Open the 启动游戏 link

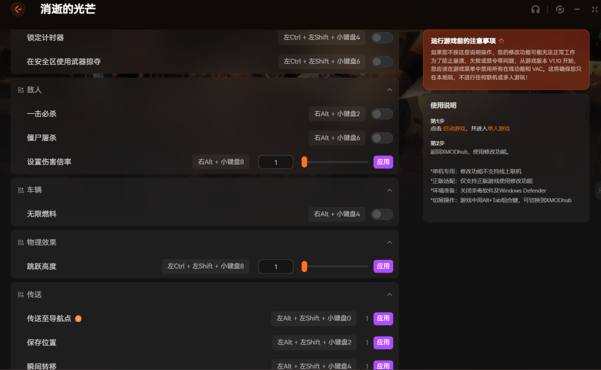pos(454,128)
